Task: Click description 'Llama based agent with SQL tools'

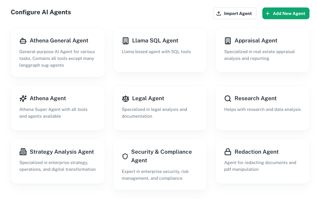Action: point(156,52)
